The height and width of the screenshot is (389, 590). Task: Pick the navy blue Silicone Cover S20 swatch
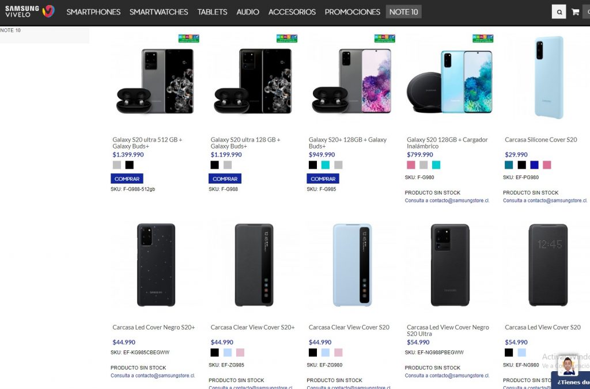534,165
